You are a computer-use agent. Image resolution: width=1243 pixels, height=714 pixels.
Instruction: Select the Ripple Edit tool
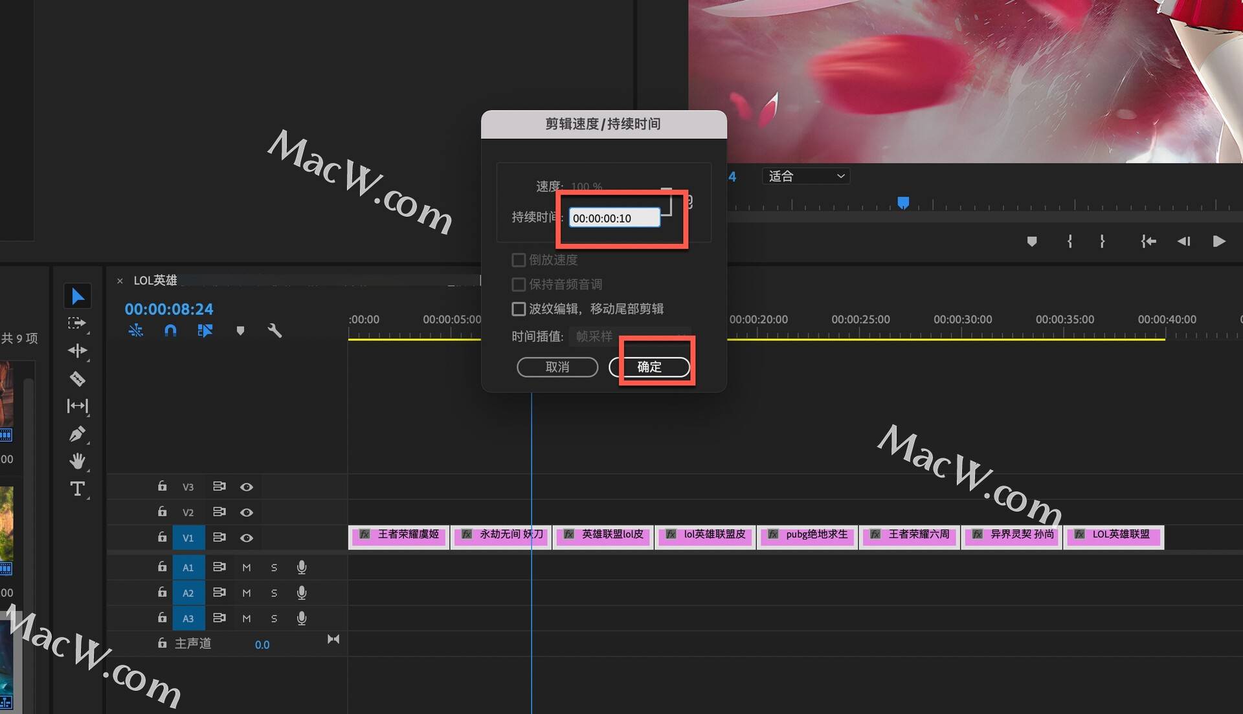click(x=78, y=351)
